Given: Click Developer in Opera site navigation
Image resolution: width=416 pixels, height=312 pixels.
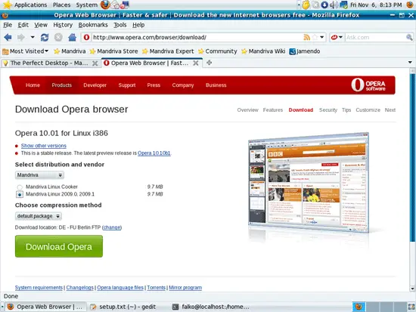Looking at the screenshot, I should pos(95,85).
